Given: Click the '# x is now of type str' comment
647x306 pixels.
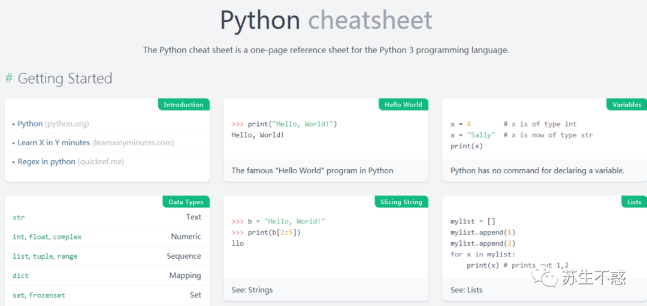Looking at the screenshot, I should (x=548, y=134).
